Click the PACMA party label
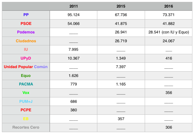This screenshot has width=194, height=134. [x=26, y=84]
